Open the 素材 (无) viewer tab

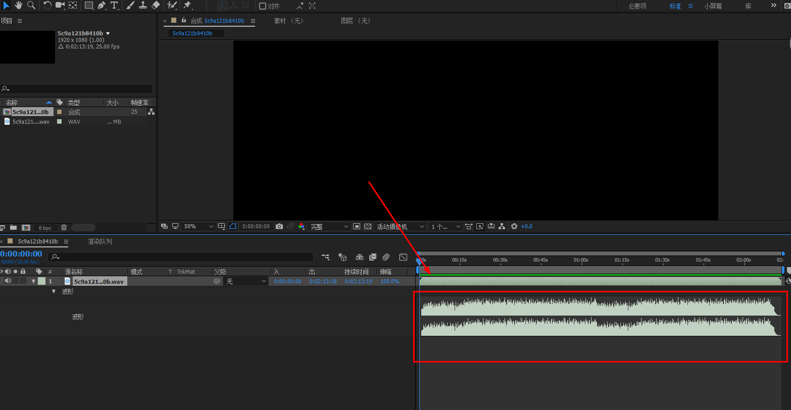(x=288, y=21)
